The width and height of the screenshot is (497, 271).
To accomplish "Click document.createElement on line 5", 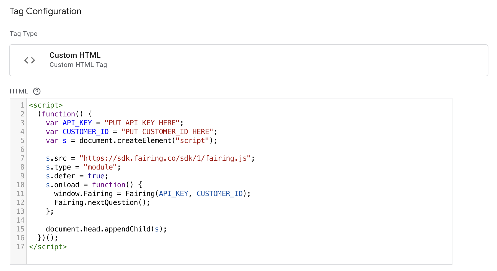I will 125,140.
